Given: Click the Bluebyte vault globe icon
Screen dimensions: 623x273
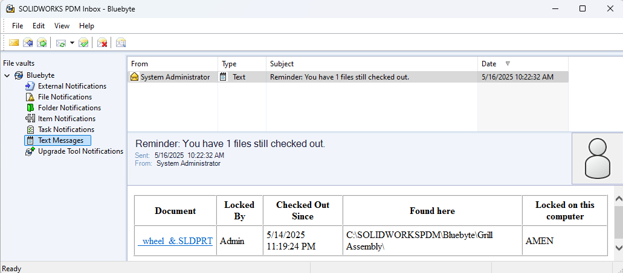Looking at the screenshot, I should [19, 75].
